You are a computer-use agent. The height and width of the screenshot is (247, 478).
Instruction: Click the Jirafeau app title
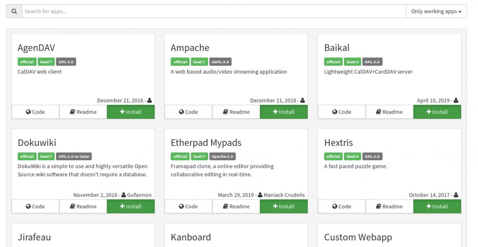click(x=34, y=237)
